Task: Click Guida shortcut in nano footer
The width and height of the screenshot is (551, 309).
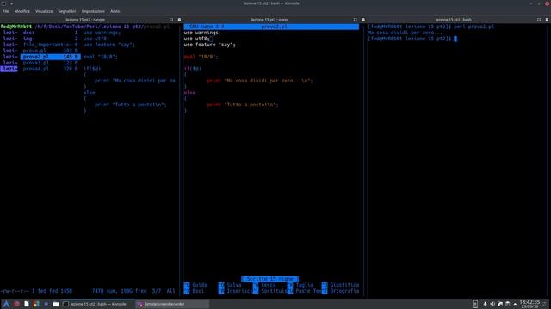Action: click(195, 285)
